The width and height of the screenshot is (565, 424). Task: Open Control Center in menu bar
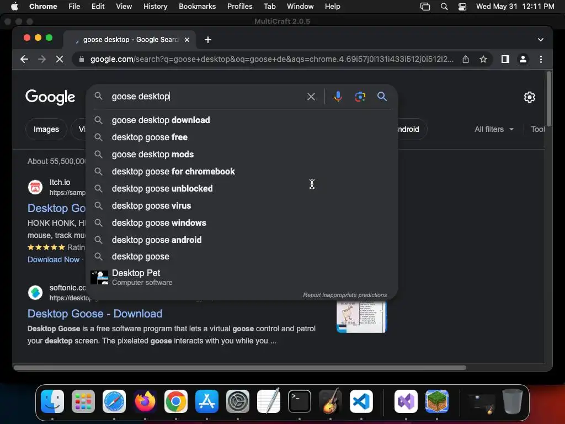point(462,7)
